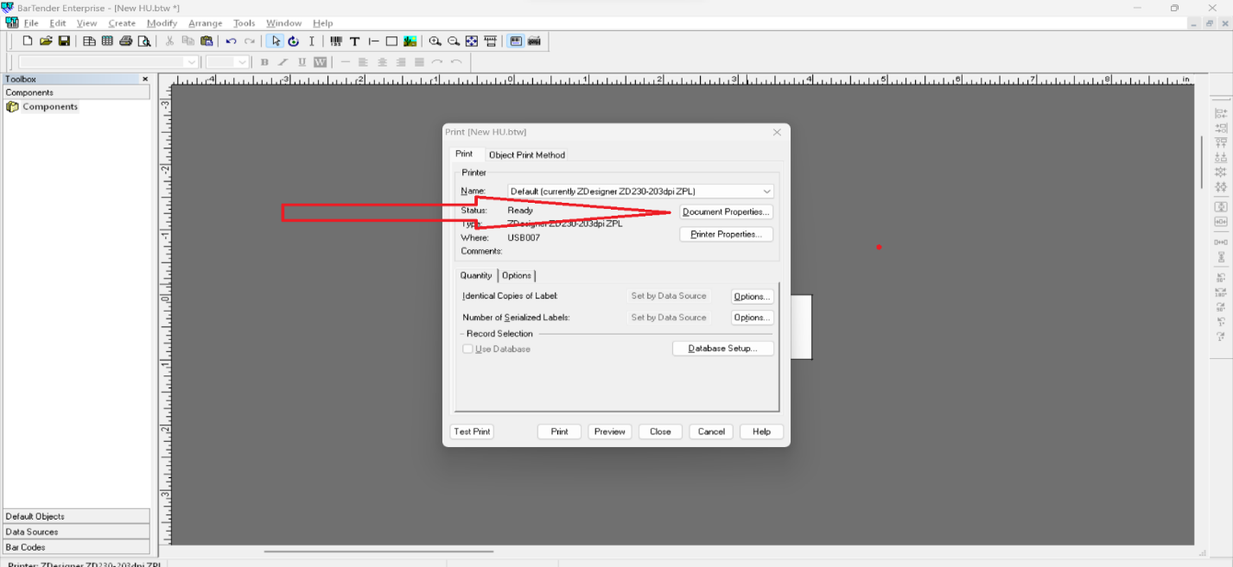
Task: Open the Create menu
Action: point(122,23)
